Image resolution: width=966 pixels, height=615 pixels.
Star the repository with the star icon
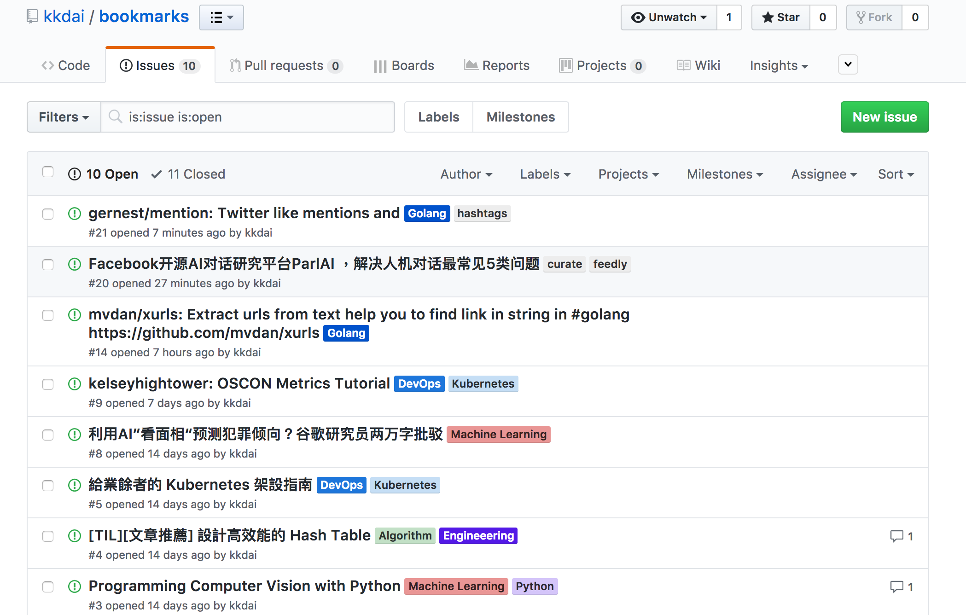[781, 17]
